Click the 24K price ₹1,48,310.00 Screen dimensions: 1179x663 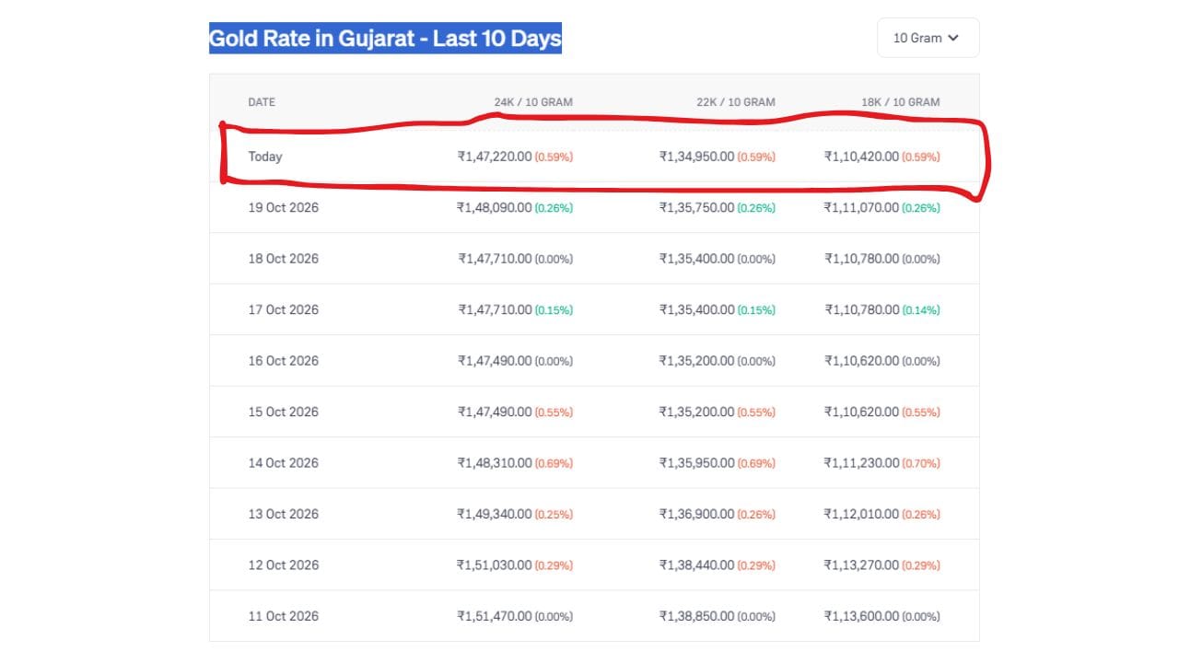(495, 463)
